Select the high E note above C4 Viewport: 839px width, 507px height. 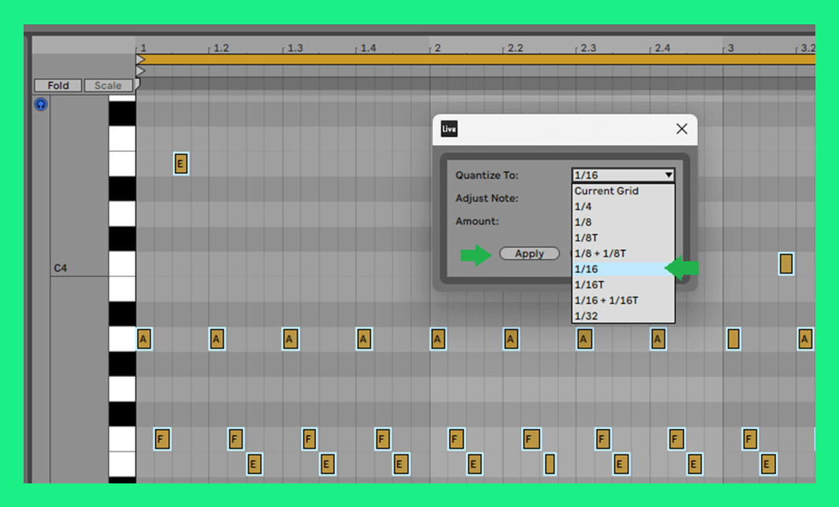[x=180, y=164]
